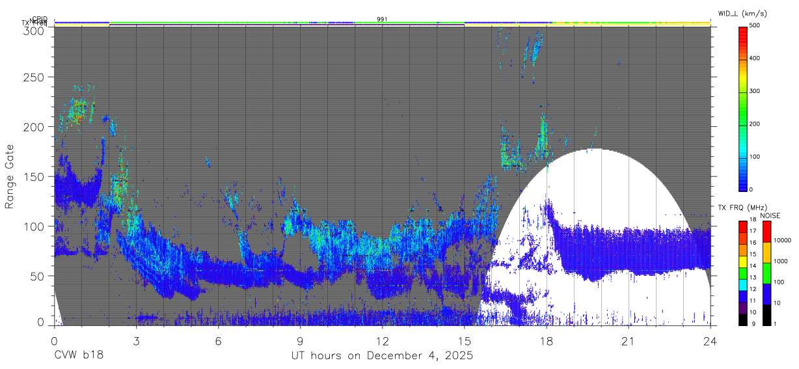Pick the blue 10 NOISE swatch

pyautogui.click(x=766, y=294)
